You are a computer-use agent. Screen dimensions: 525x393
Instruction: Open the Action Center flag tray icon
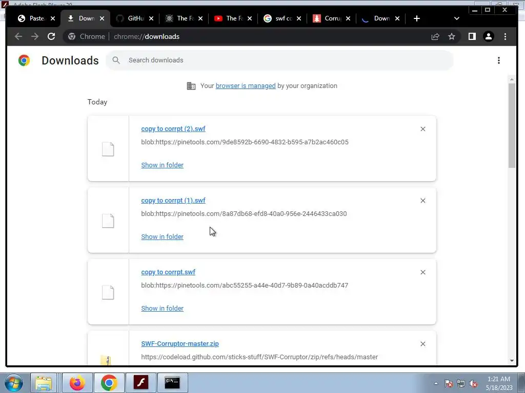(449, 384)
